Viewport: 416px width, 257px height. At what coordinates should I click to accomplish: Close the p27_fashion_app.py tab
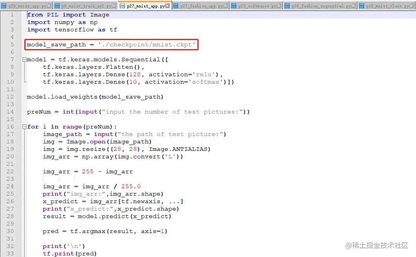(226, 6)
